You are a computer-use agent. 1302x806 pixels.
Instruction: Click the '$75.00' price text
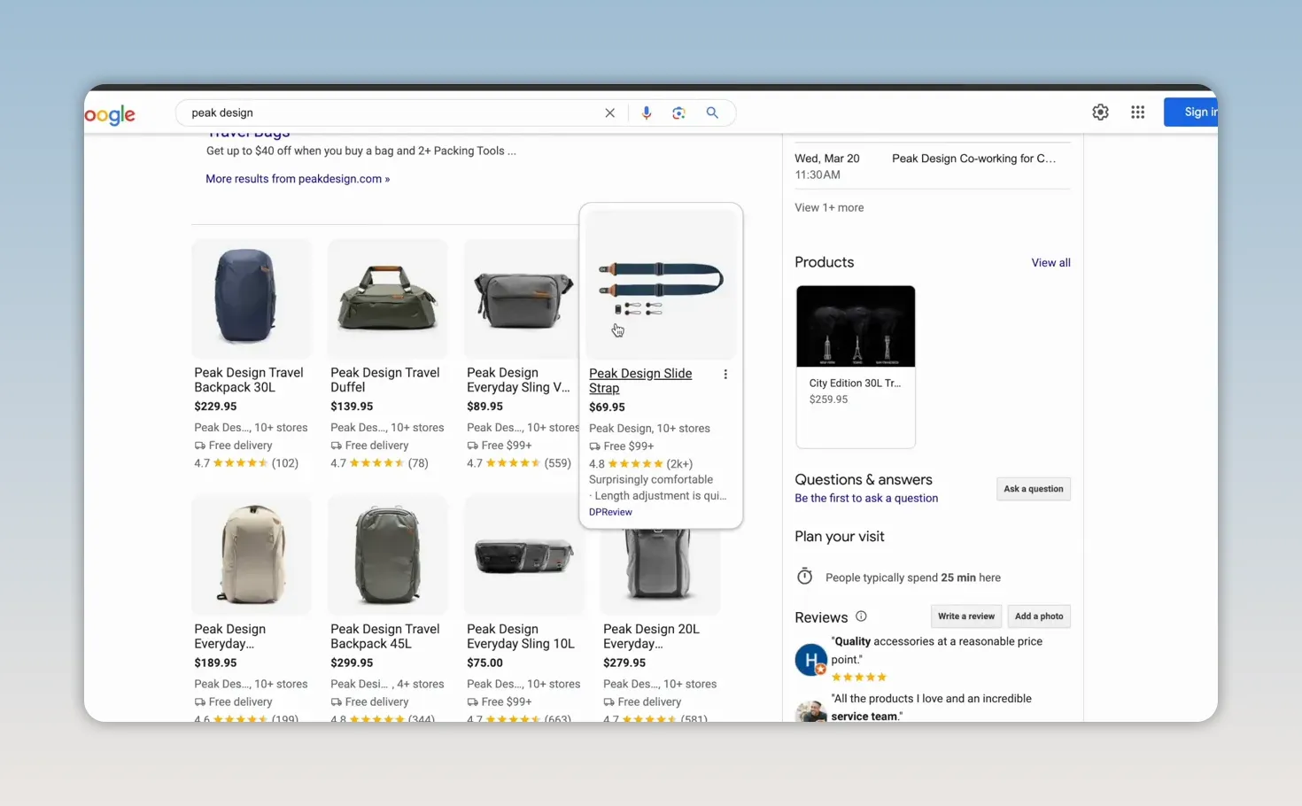pyautogui.click(x=484, y=663)
